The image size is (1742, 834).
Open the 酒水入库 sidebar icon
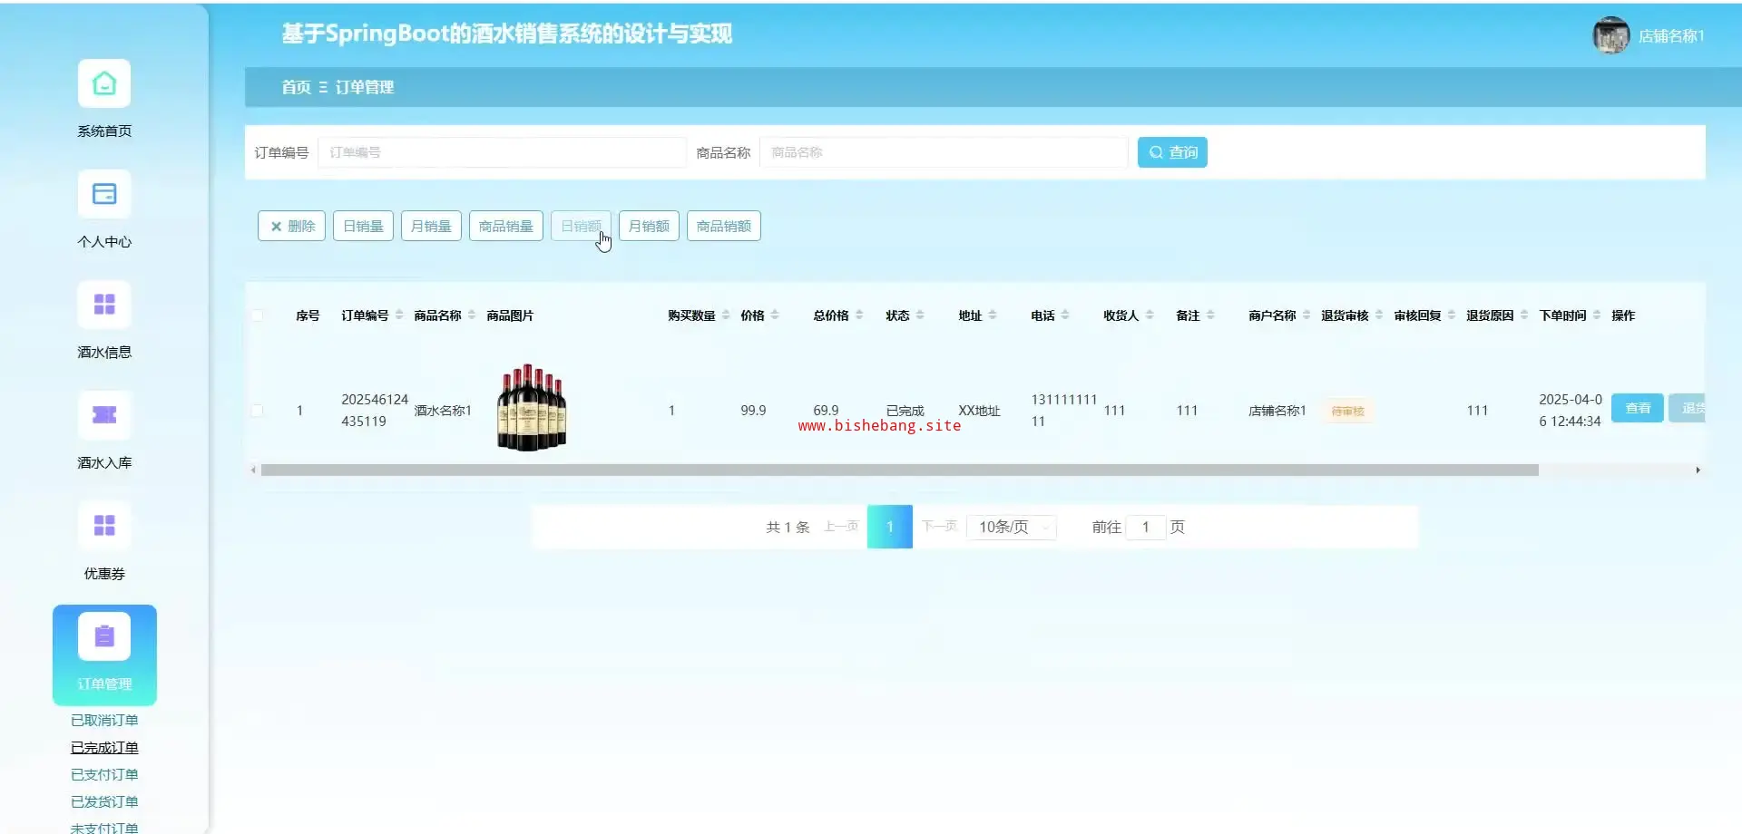(104, 416)
